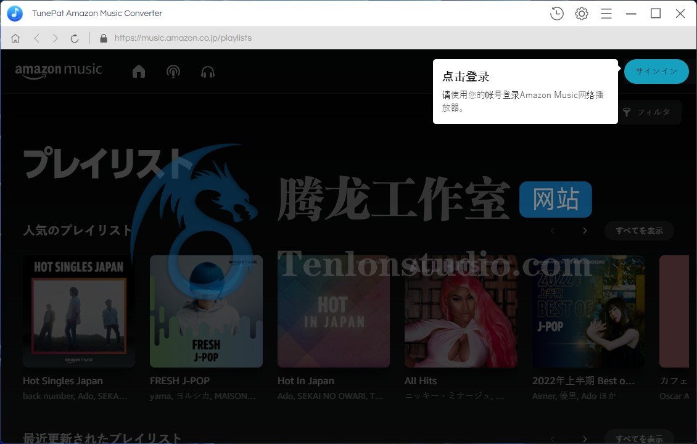Open the conversion history clock icon
This screenshot has height=444, width=697.
pos(556,14)
